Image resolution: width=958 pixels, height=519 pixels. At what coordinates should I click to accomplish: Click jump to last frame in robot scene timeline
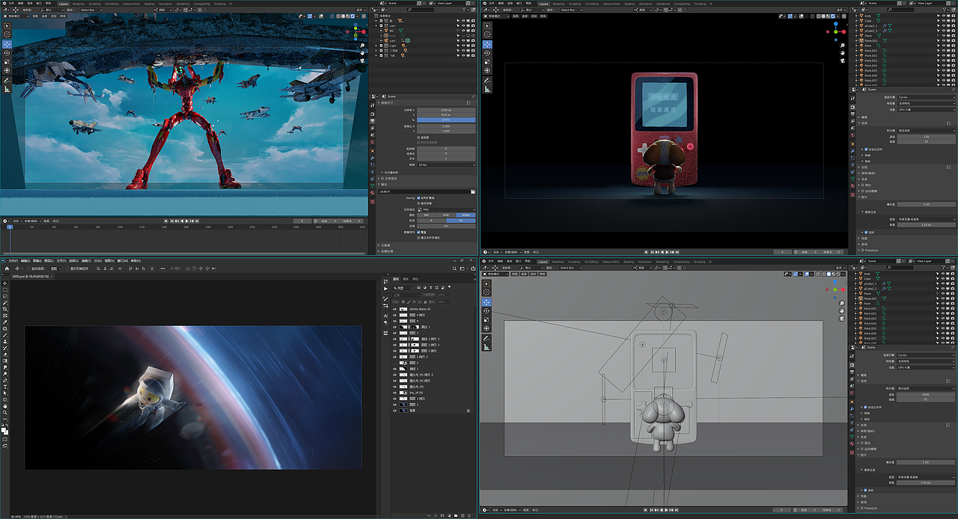pos(197,221)
